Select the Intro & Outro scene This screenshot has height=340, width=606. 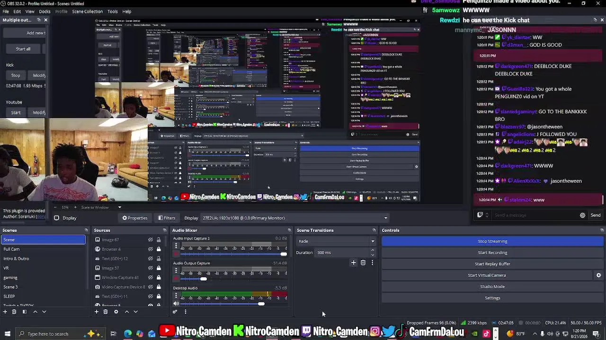[x=43, y=259]
